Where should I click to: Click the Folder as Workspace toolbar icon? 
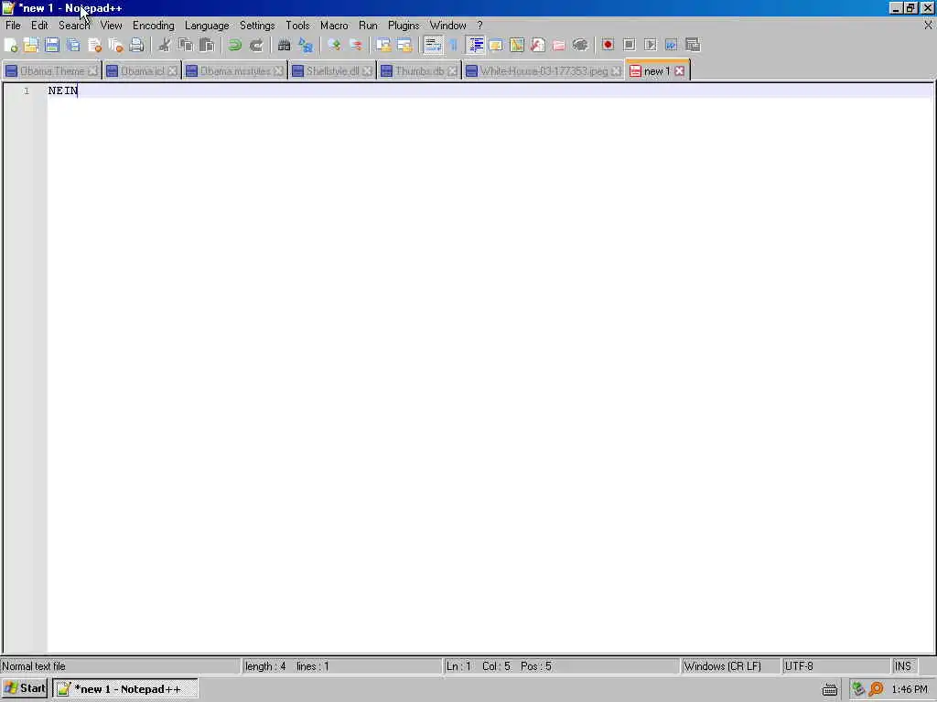(559, 45)
